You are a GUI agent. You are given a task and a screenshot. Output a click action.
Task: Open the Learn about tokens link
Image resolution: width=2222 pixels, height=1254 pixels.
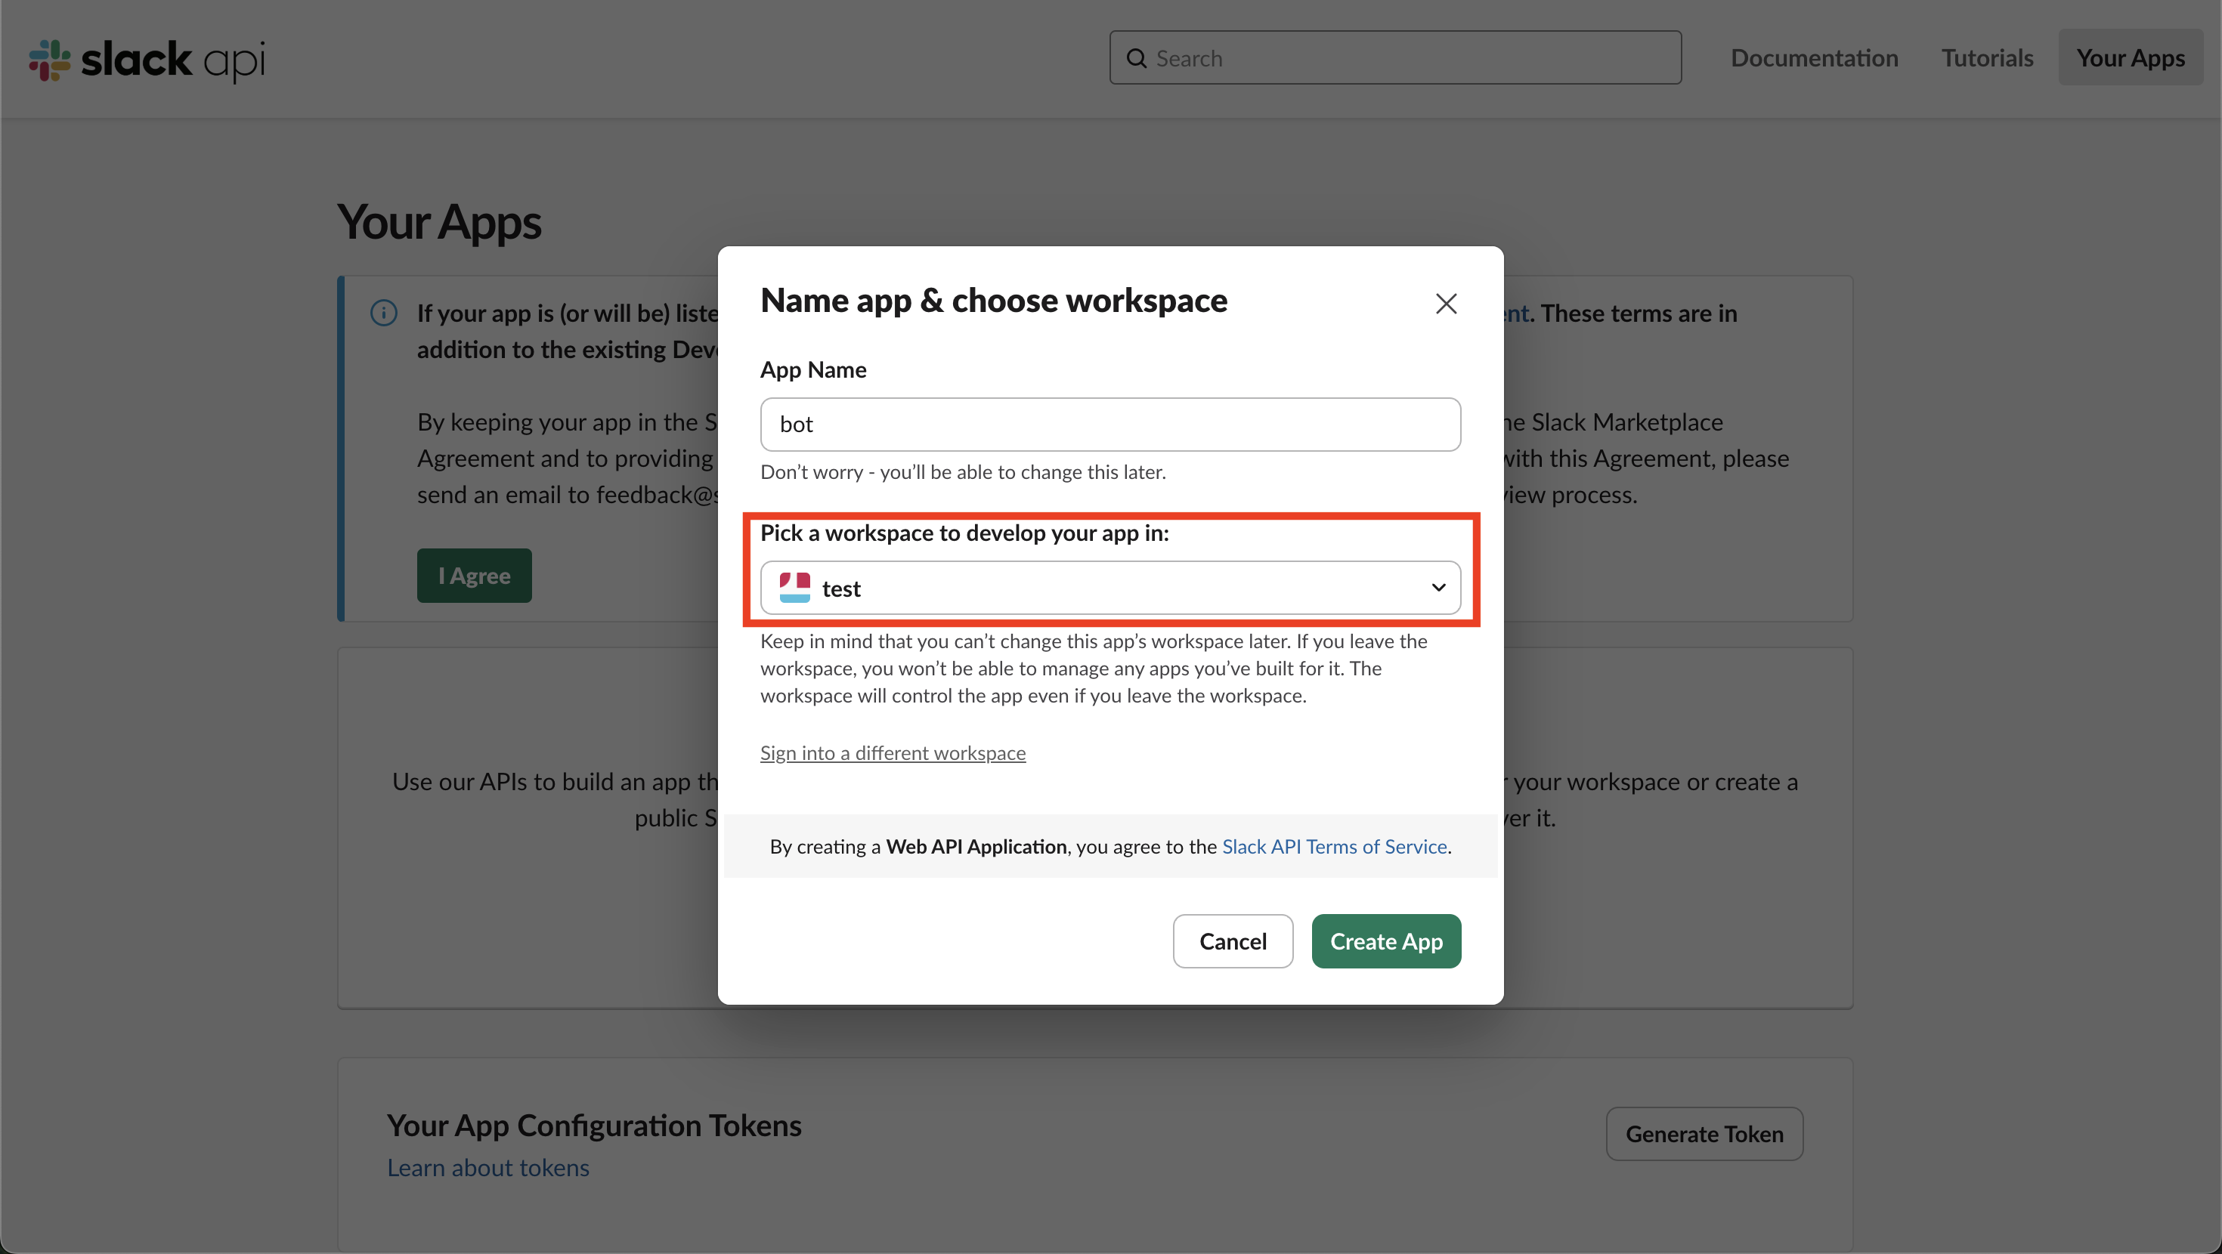[487, 1167]
